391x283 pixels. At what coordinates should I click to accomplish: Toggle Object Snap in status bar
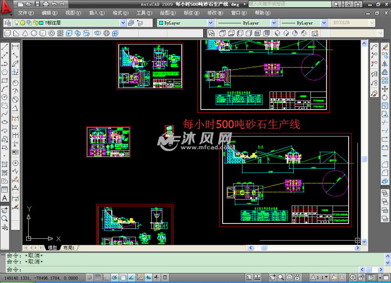pos(123,277)
